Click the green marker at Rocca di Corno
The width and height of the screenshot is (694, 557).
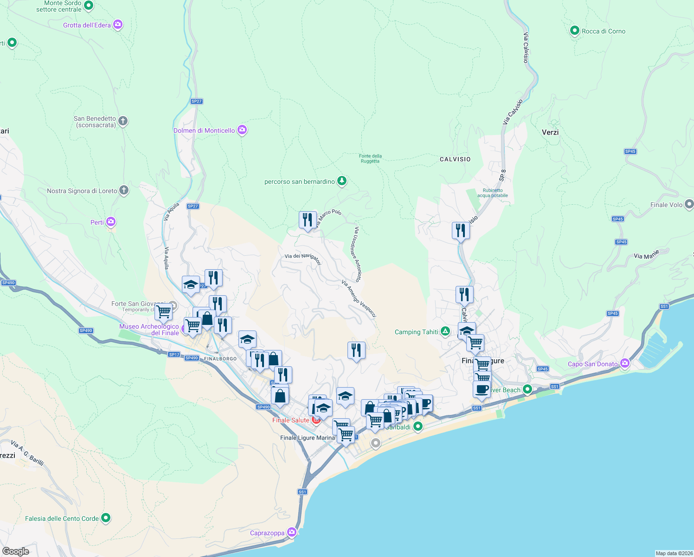click(575, 31)
